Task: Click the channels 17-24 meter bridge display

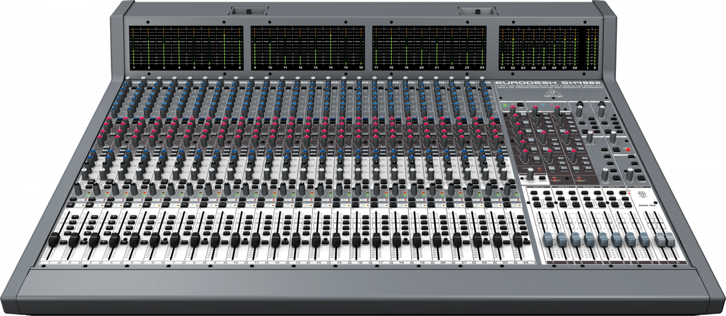Action: [x=429, y=48]
